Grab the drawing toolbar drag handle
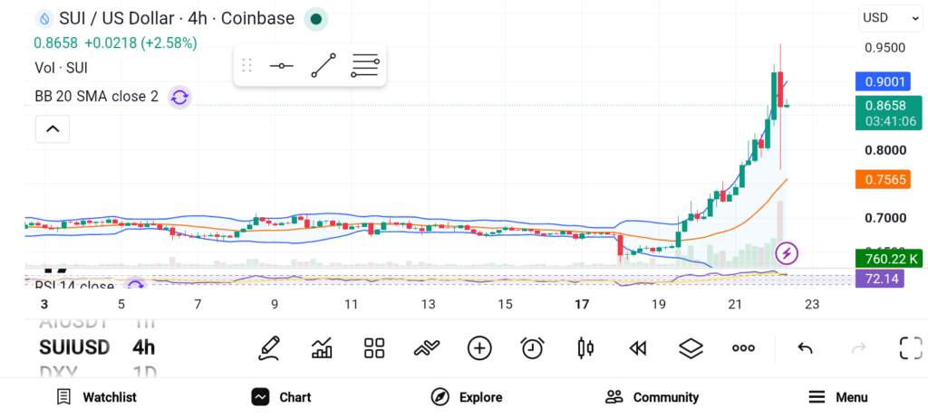Image resolution: width=928 pixels, height=417 pixels. pos(246,65)
